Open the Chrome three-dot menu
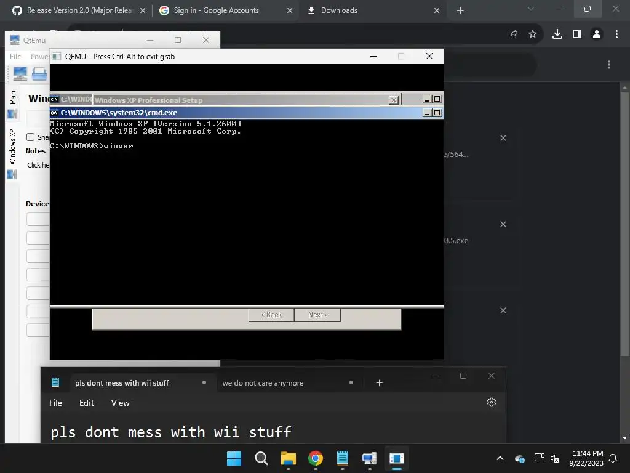The height and width of the screenshot is (473, 630). point(616,34)
